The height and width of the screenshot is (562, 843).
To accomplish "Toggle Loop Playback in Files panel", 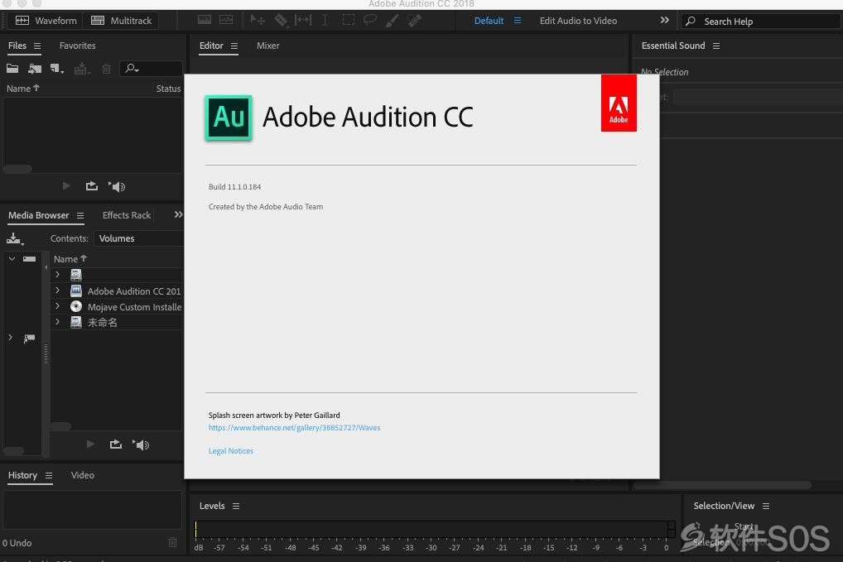I will (x=92, y=186).
